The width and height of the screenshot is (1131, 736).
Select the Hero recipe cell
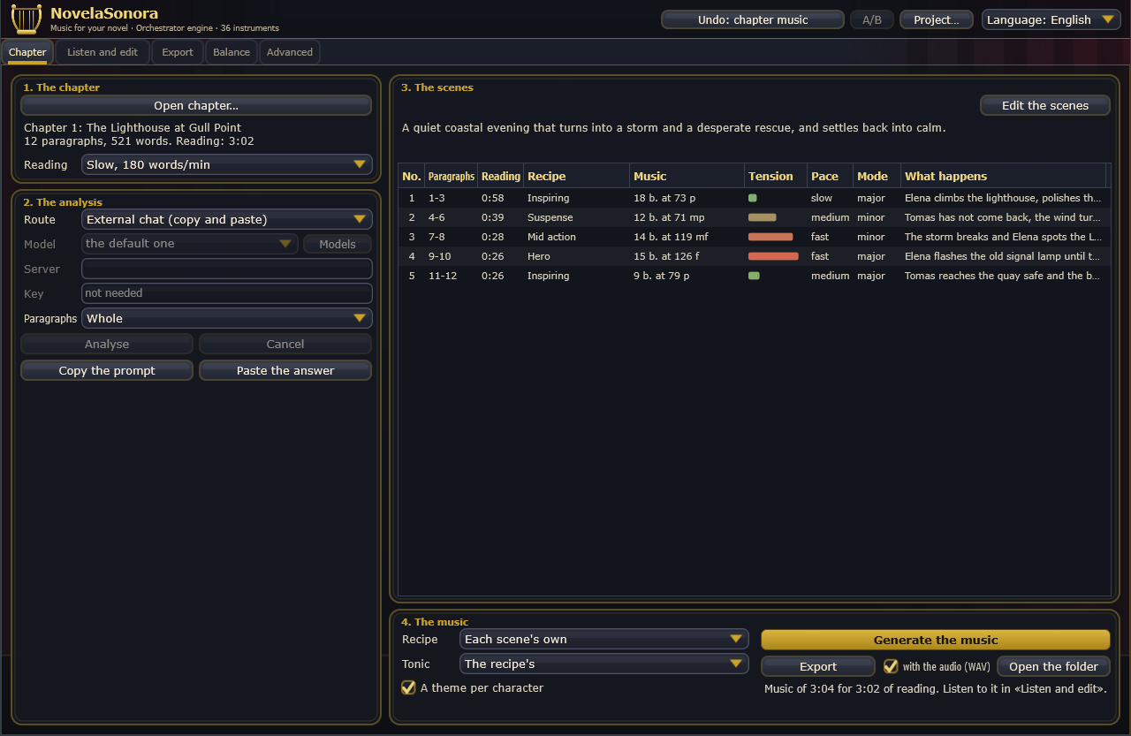tap(576, 256)
